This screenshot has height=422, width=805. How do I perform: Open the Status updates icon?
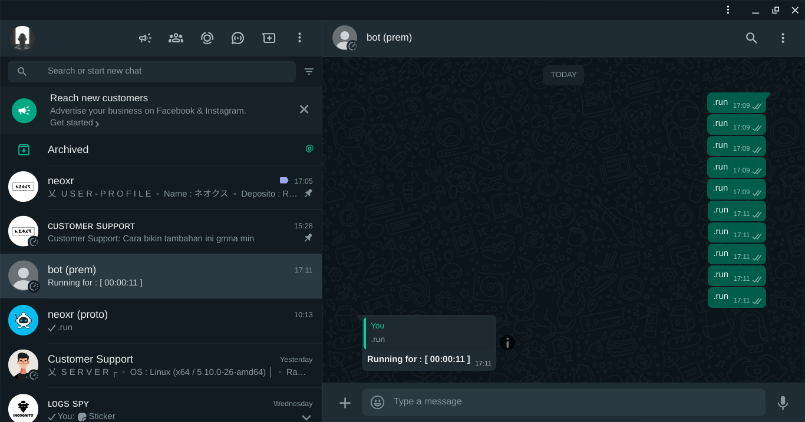pyautogui.click(x=207, y=38)
